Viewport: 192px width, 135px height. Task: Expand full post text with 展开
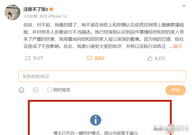point(178,47)
